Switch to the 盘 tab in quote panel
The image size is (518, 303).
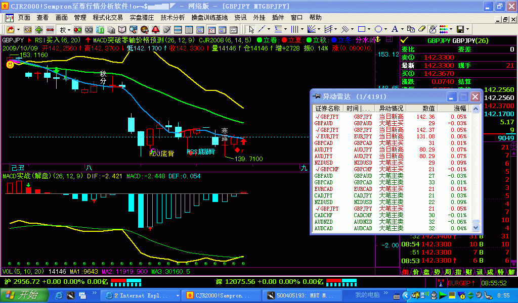point(426,272)
